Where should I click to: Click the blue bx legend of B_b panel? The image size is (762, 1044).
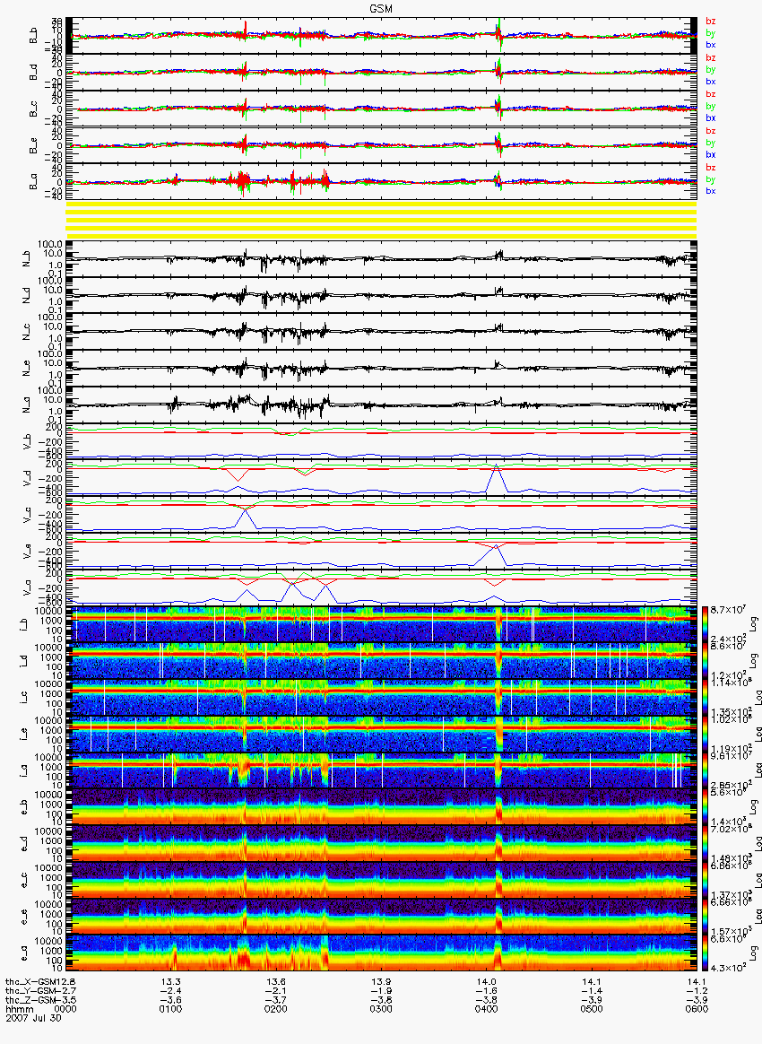[710, 45]
